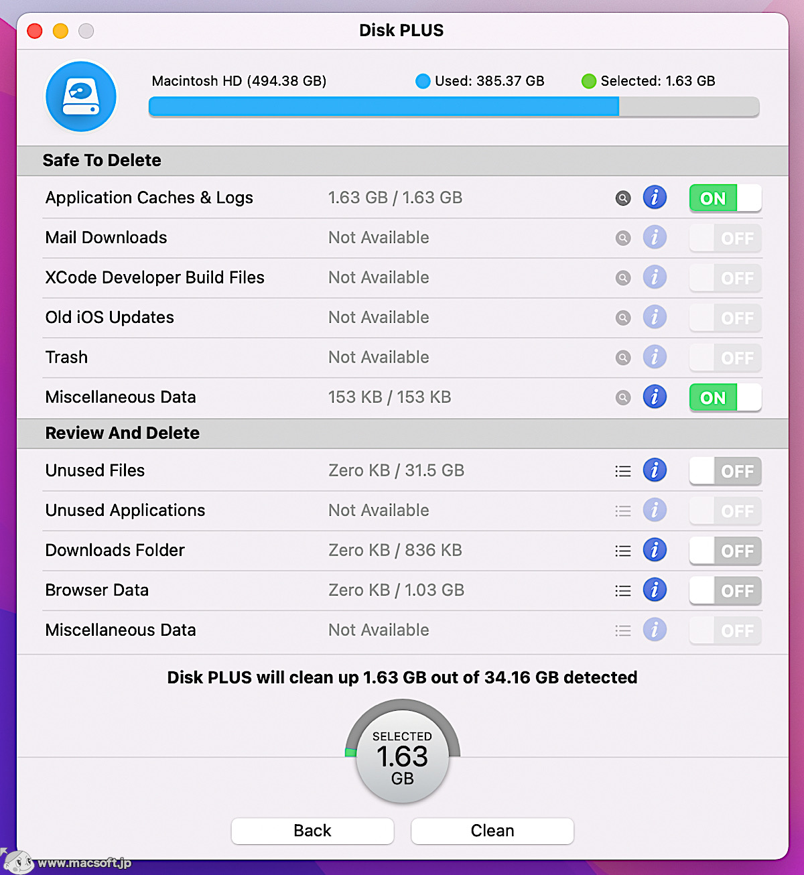Click the Trash label
The height and width of the screenshot is (875, 804).
coord(66,357)
